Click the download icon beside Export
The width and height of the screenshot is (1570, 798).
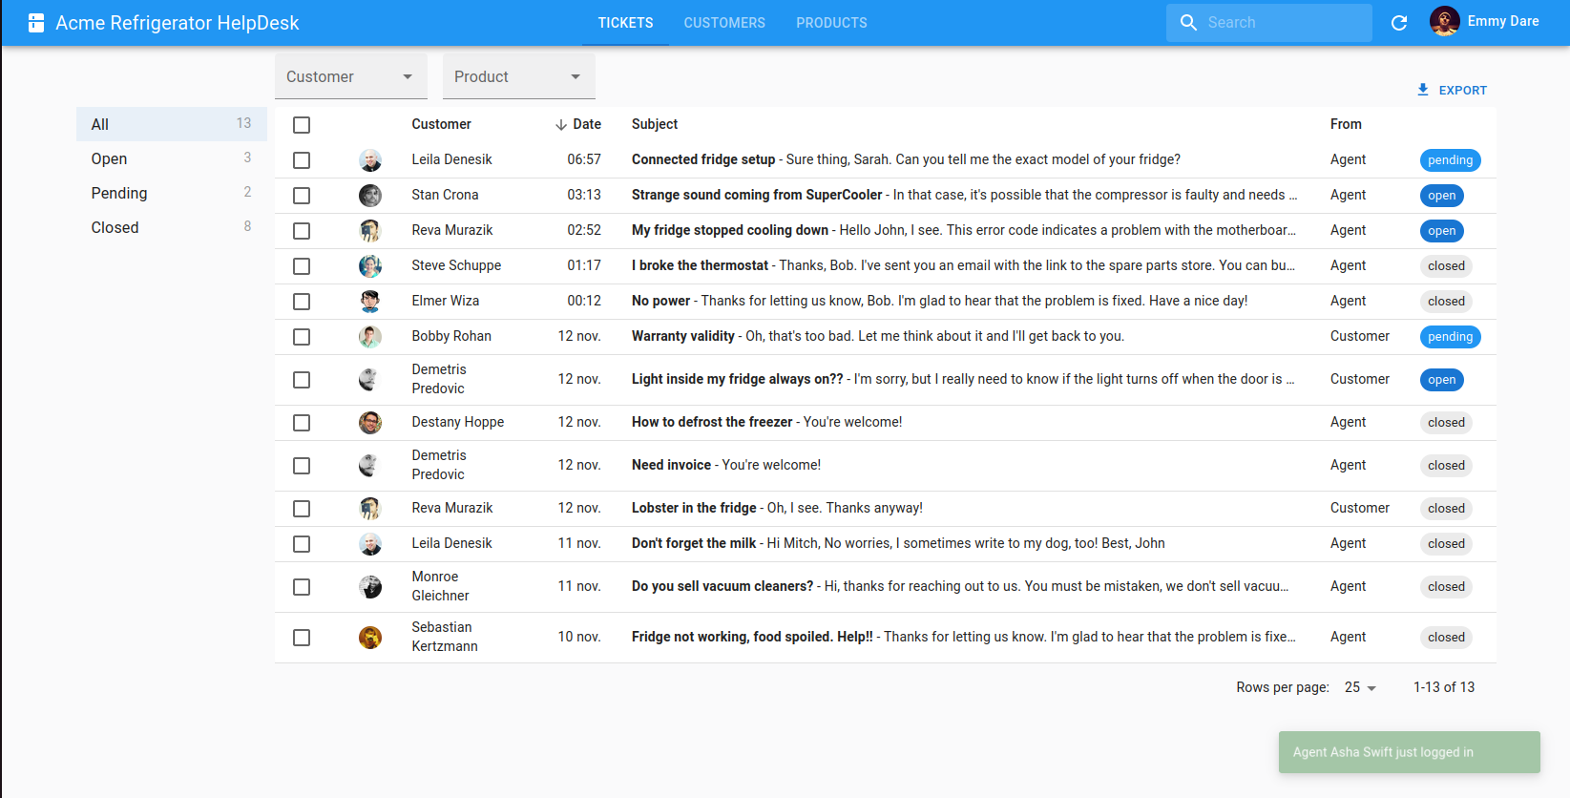point(1423,90)
